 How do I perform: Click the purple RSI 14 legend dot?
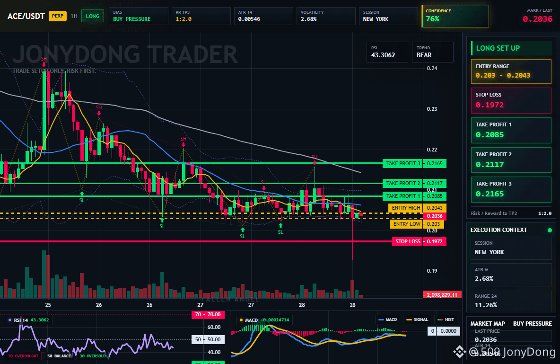tap(10, 320)
